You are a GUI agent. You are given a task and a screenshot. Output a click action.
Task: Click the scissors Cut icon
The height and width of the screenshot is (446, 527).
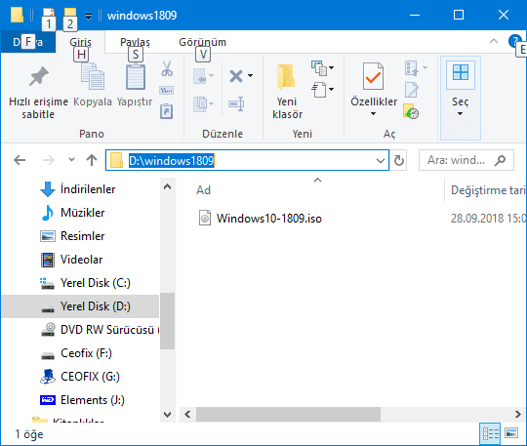pos(167,68)
